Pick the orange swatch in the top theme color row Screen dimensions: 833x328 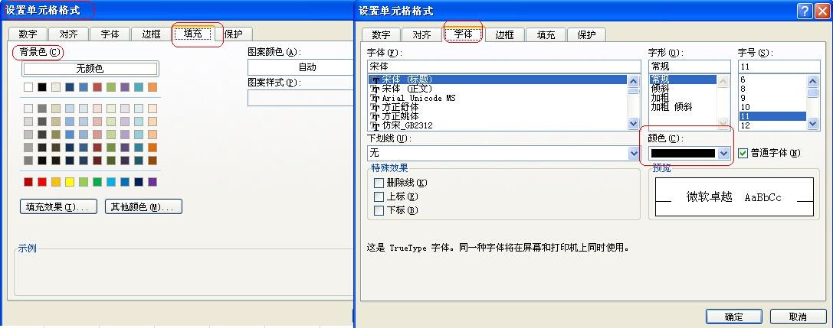[x=152, y=87]
